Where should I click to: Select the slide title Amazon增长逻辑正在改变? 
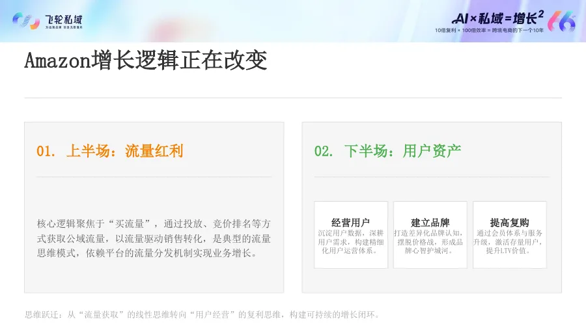(146, 60)
